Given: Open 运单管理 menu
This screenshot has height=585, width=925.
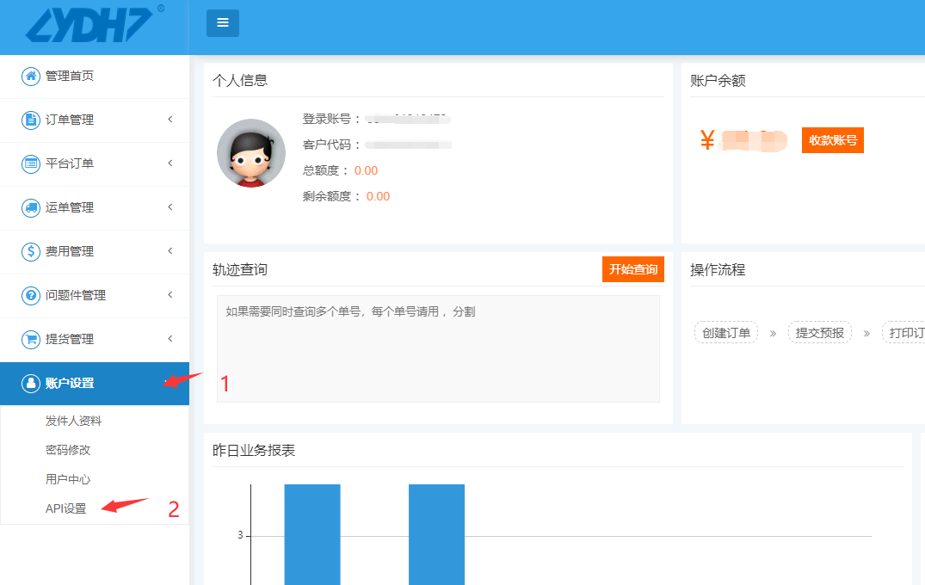Looking at the screenshot, I should click(x=95, y=207).
